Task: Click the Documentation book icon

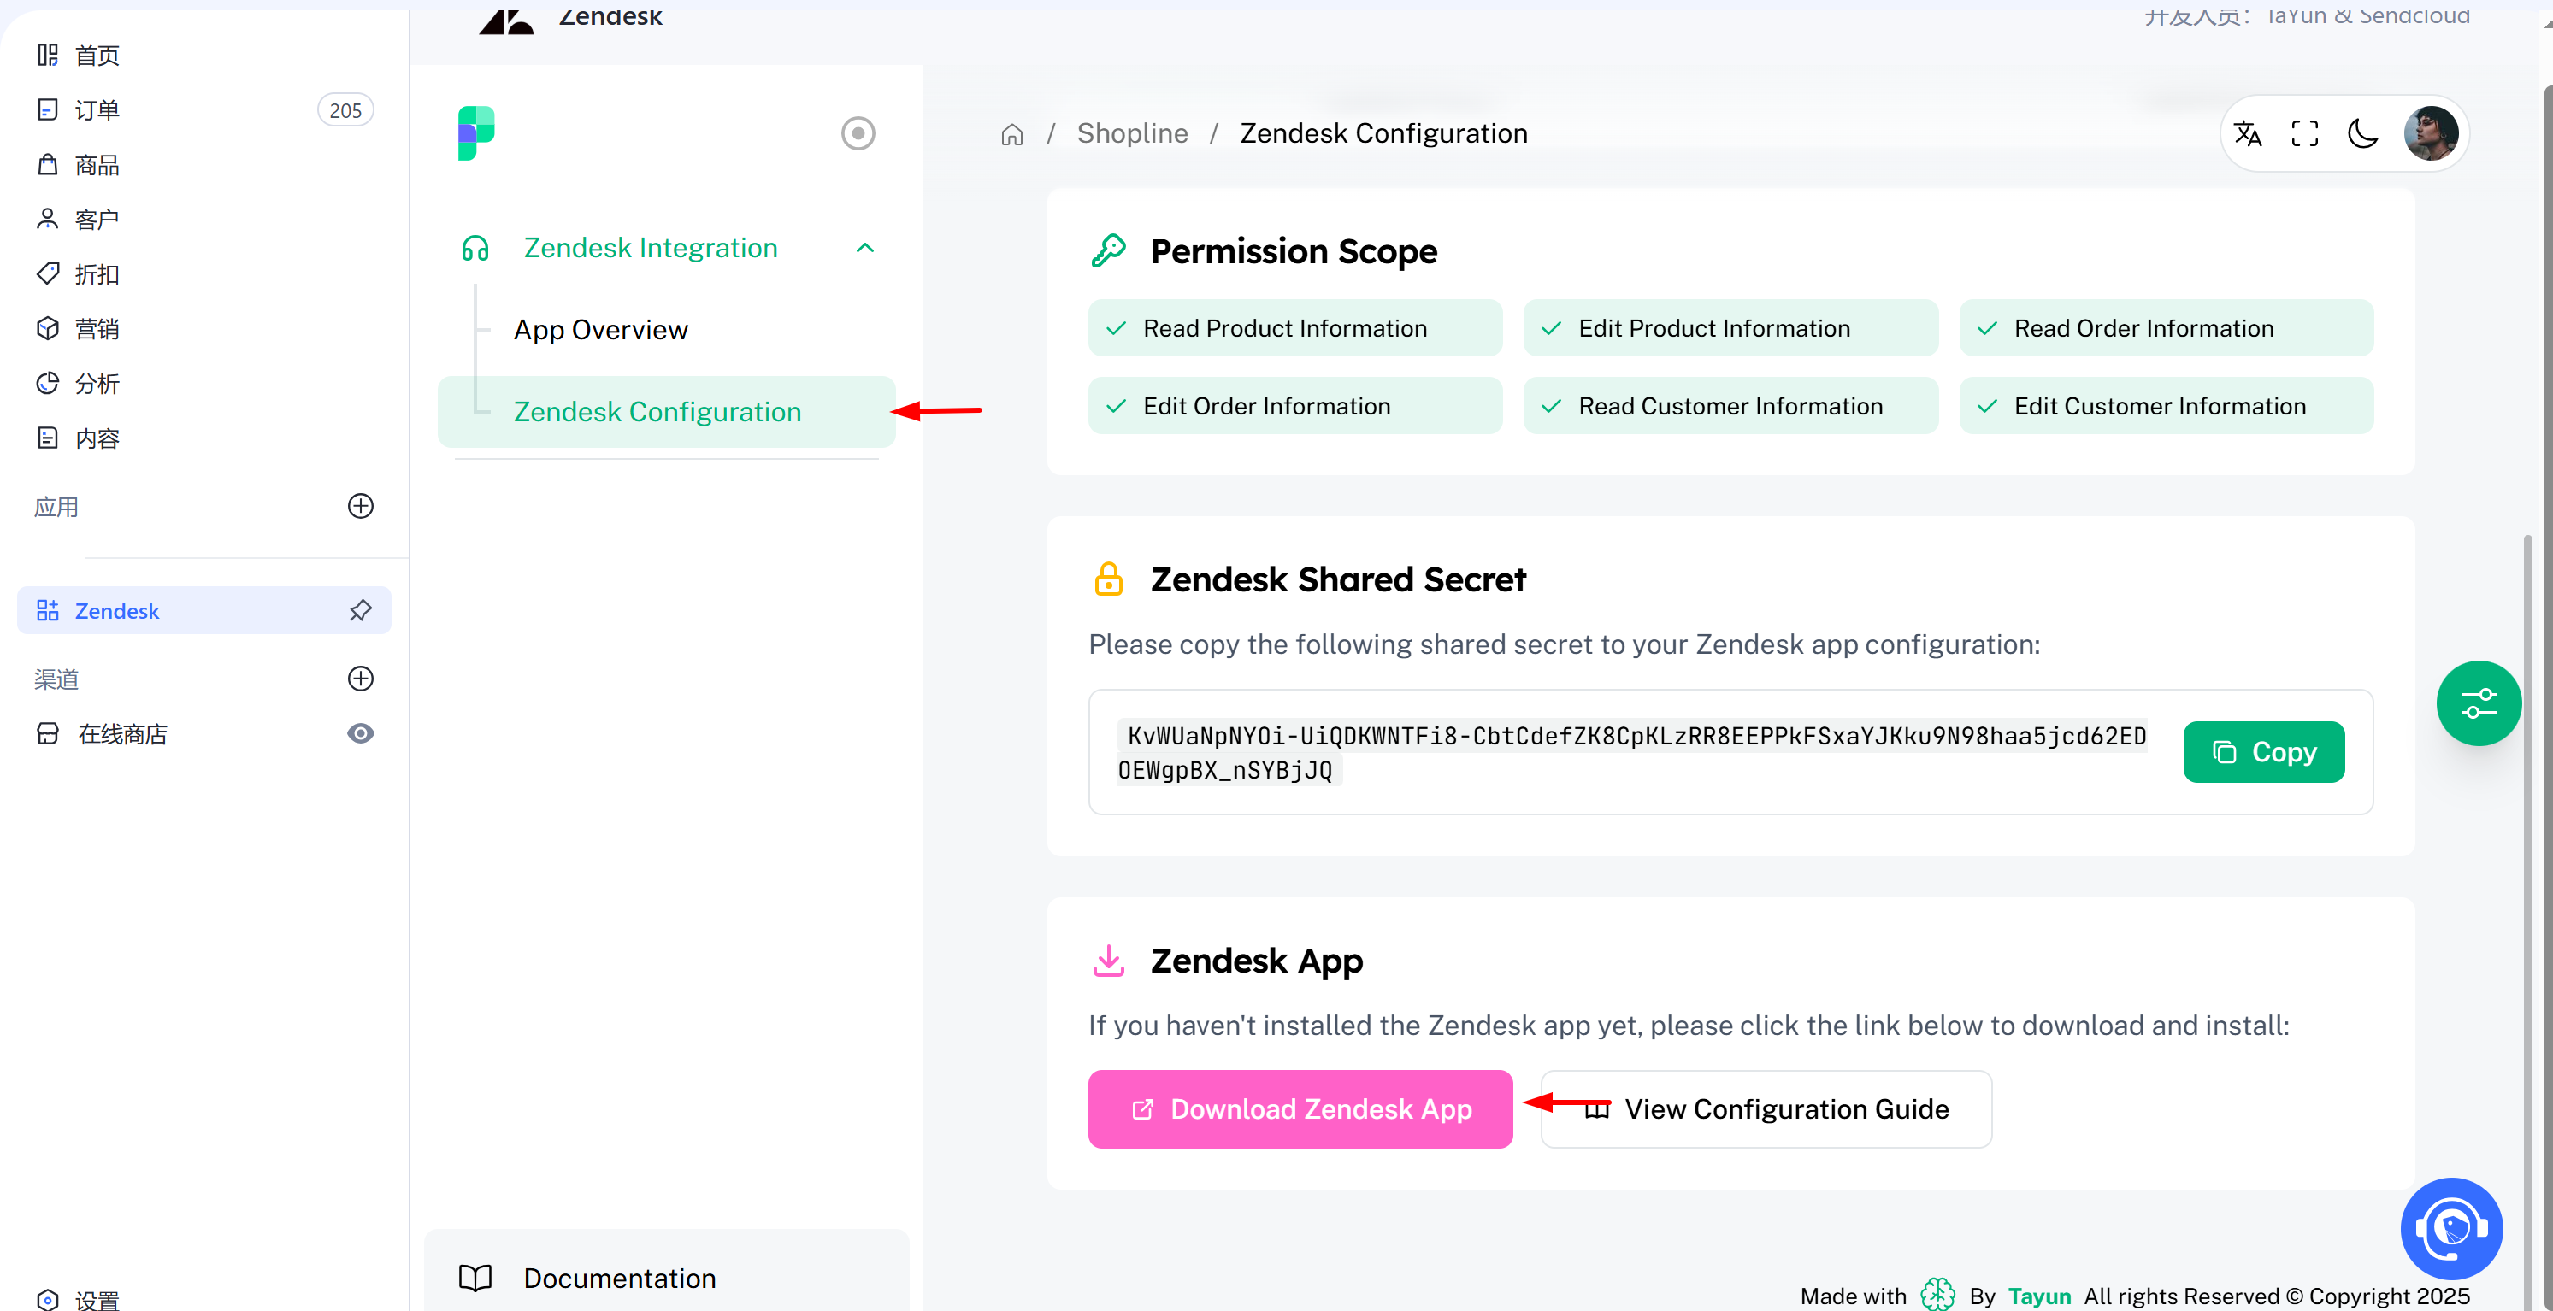Action: point(475,1278)
